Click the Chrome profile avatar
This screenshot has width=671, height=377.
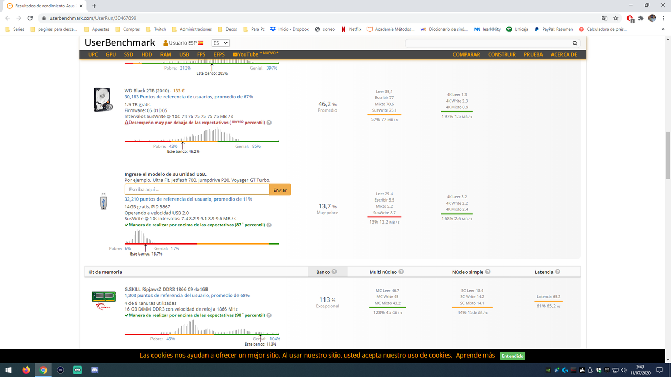[652, 18]
